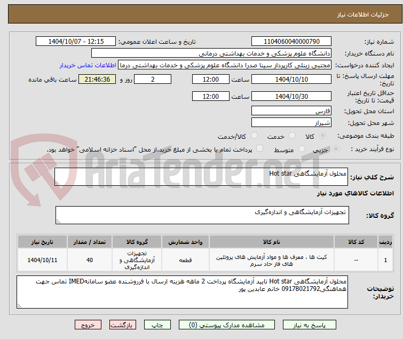Click the شرح کلی نیاز text area

(201, 177)
